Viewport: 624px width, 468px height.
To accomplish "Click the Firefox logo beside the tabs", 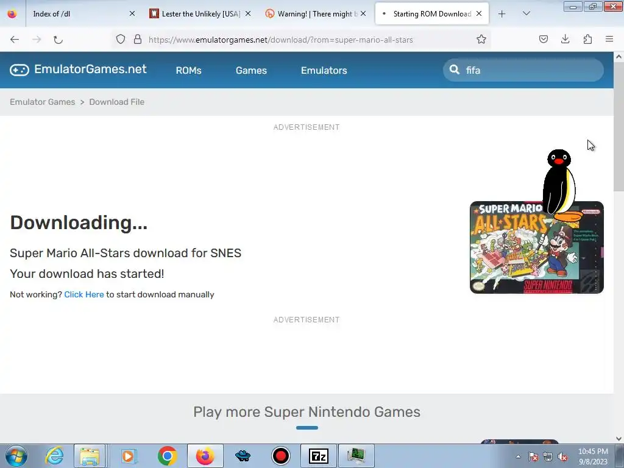I will [x=12, y=14].
